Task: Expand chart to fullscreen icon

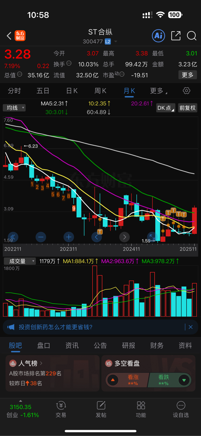Action: pos(152,237)
